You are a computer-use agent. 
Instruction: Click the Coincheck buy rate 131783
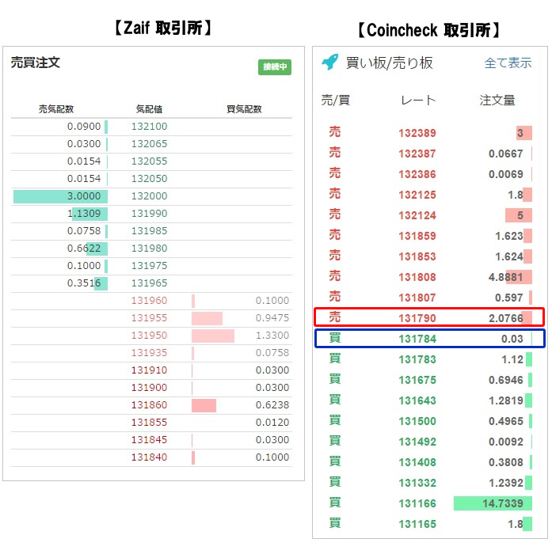click(417, 359)
